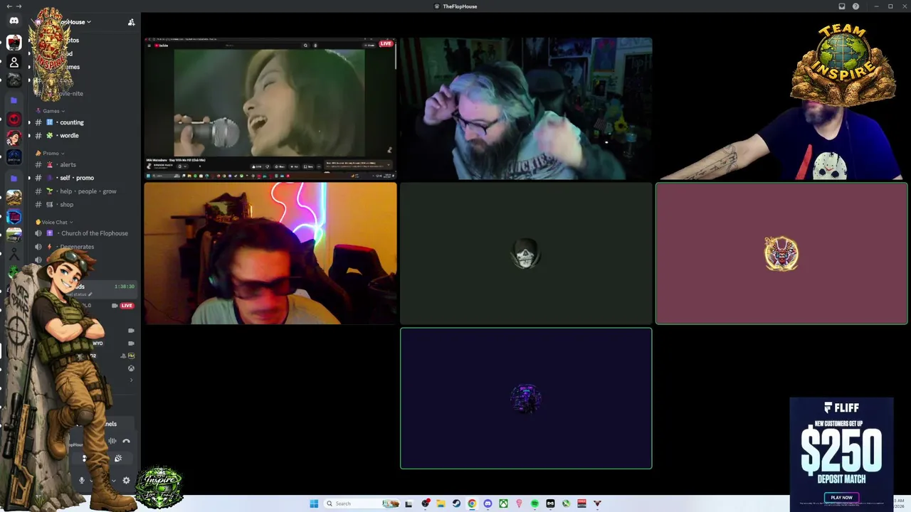The height and width of the screenshot is (512, 911).
Task: Collapse the Voice Chat category
Action: tap(55, 222)
